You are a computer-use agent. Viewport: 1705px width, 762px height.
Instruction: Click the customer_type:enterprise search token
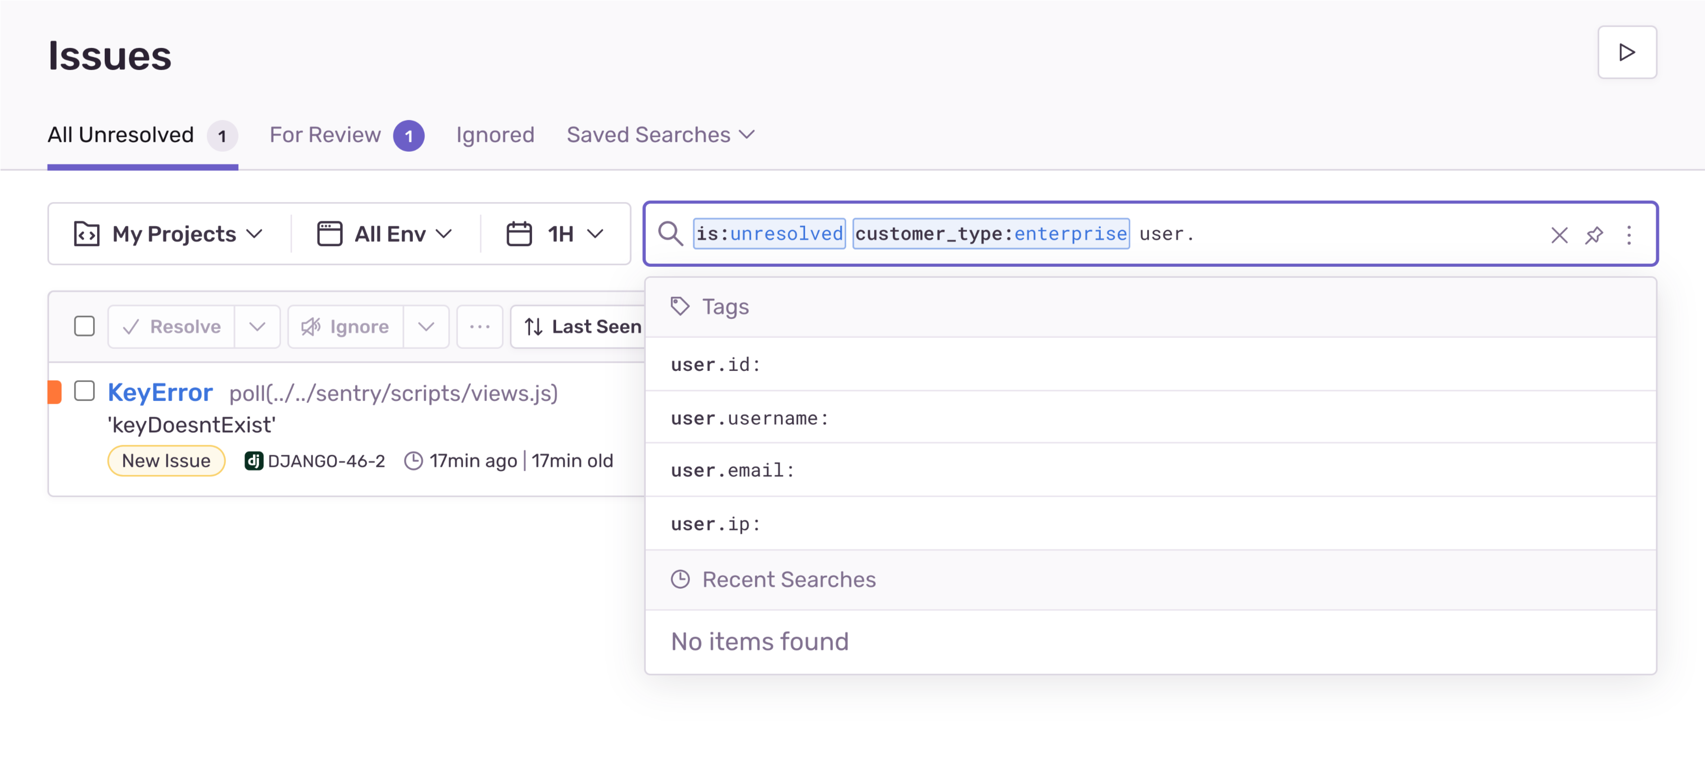(990, 233)
